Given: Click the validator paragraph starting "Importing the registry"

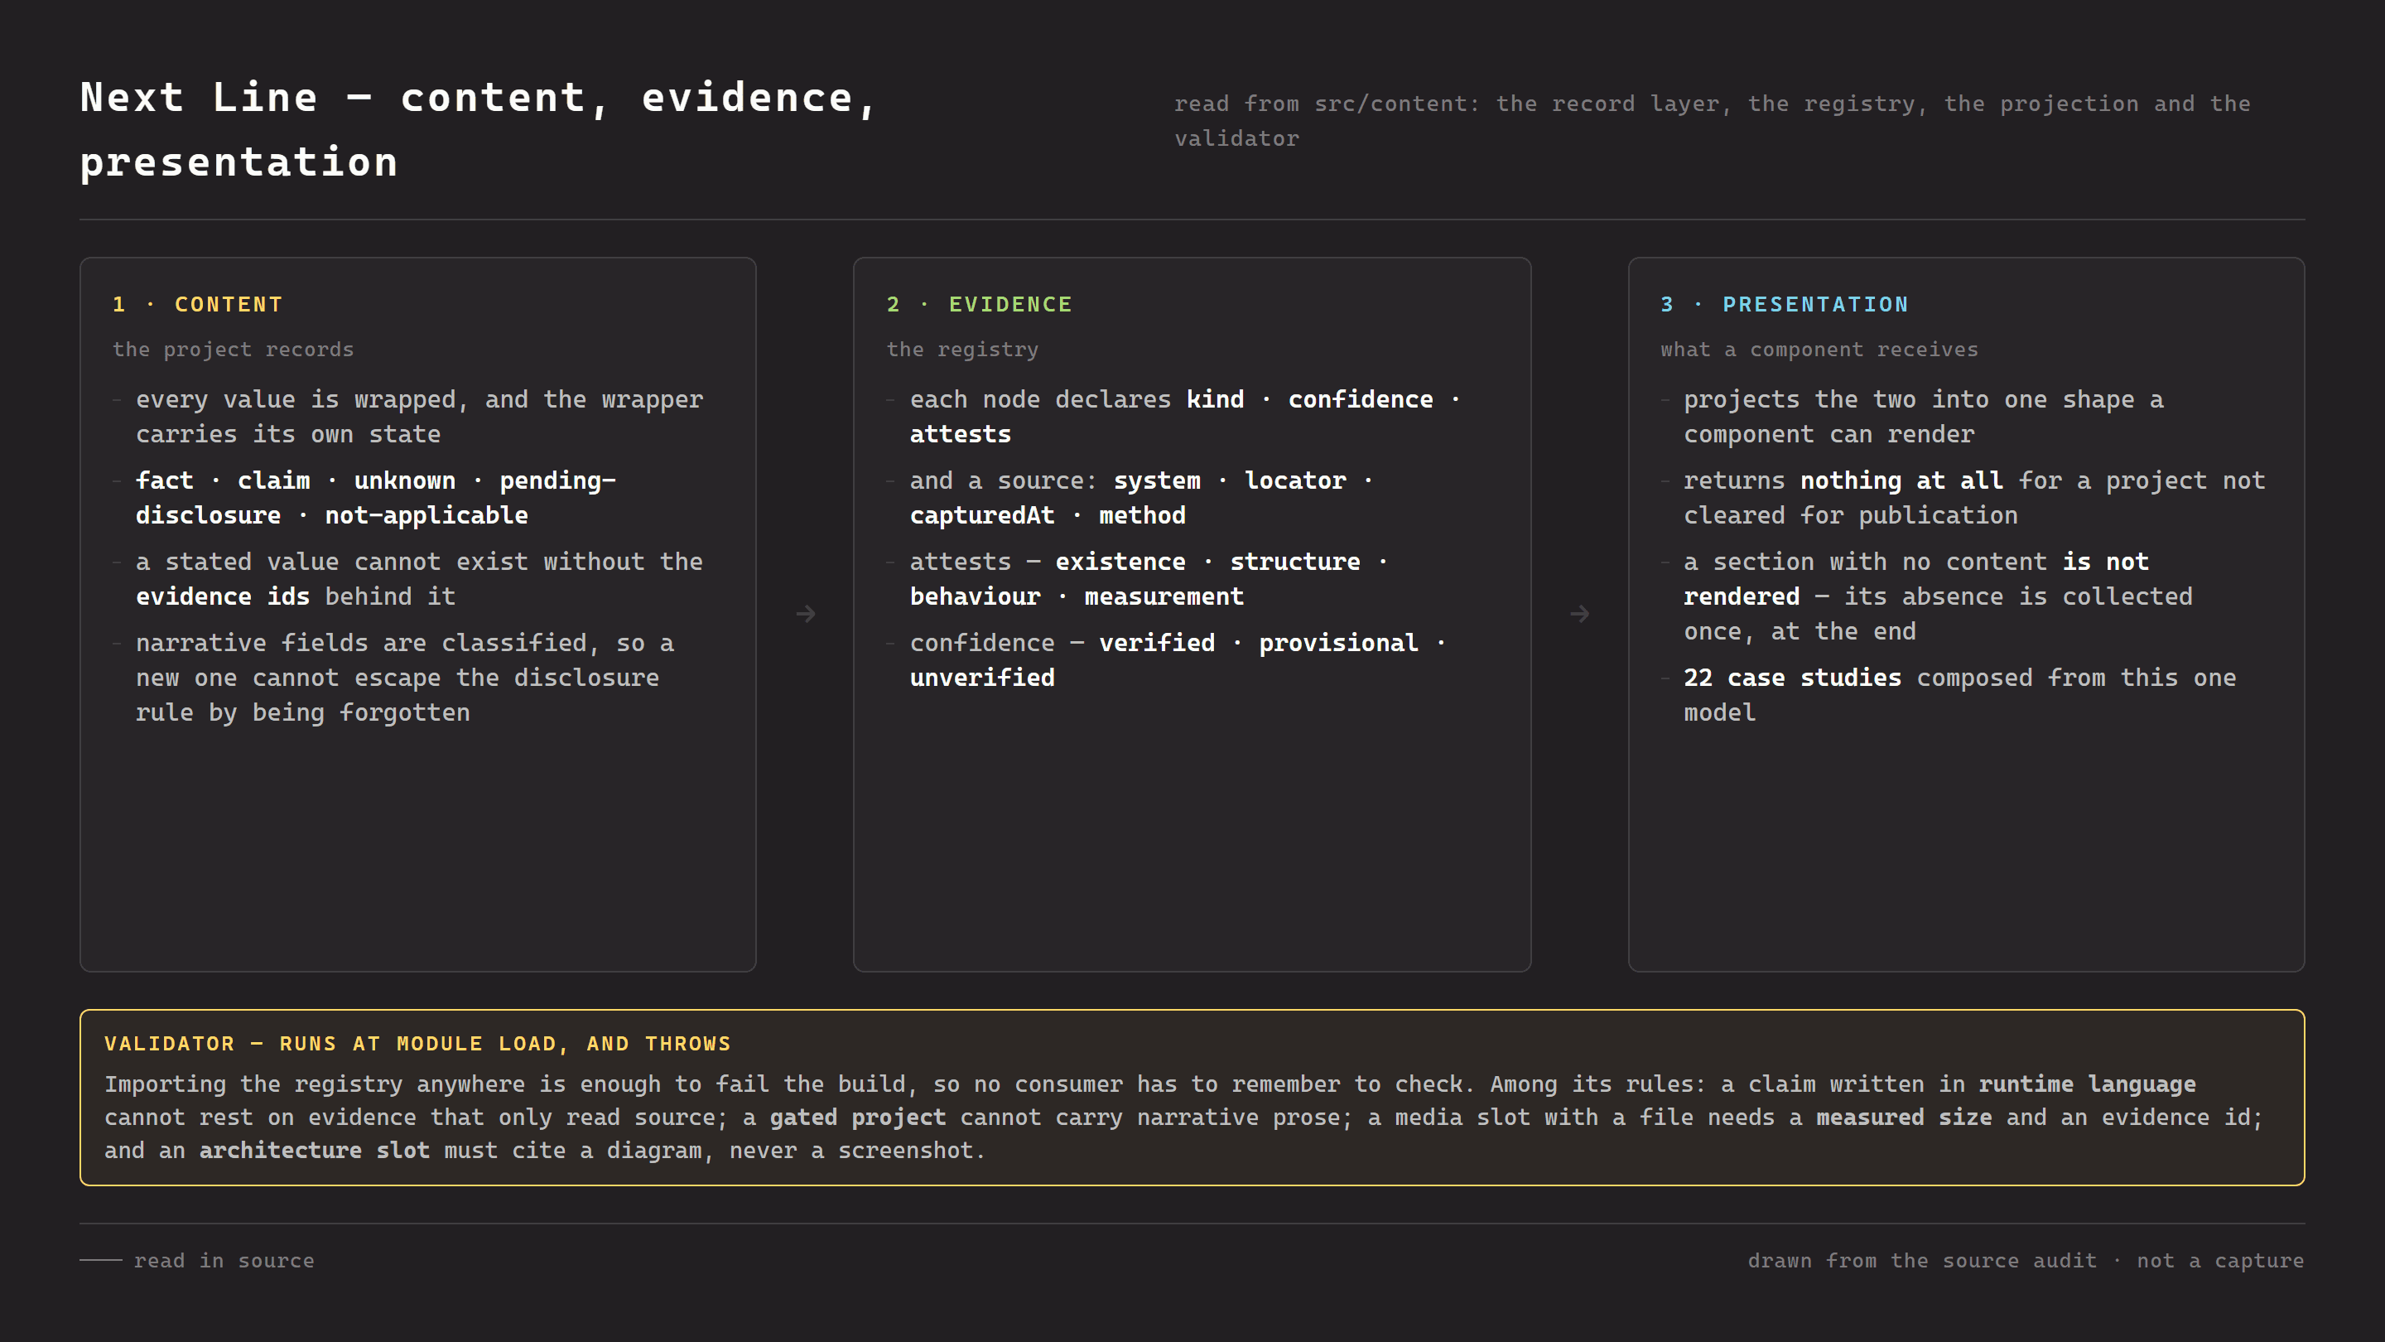Looking at the screenshot, I should (1184, 1117).
